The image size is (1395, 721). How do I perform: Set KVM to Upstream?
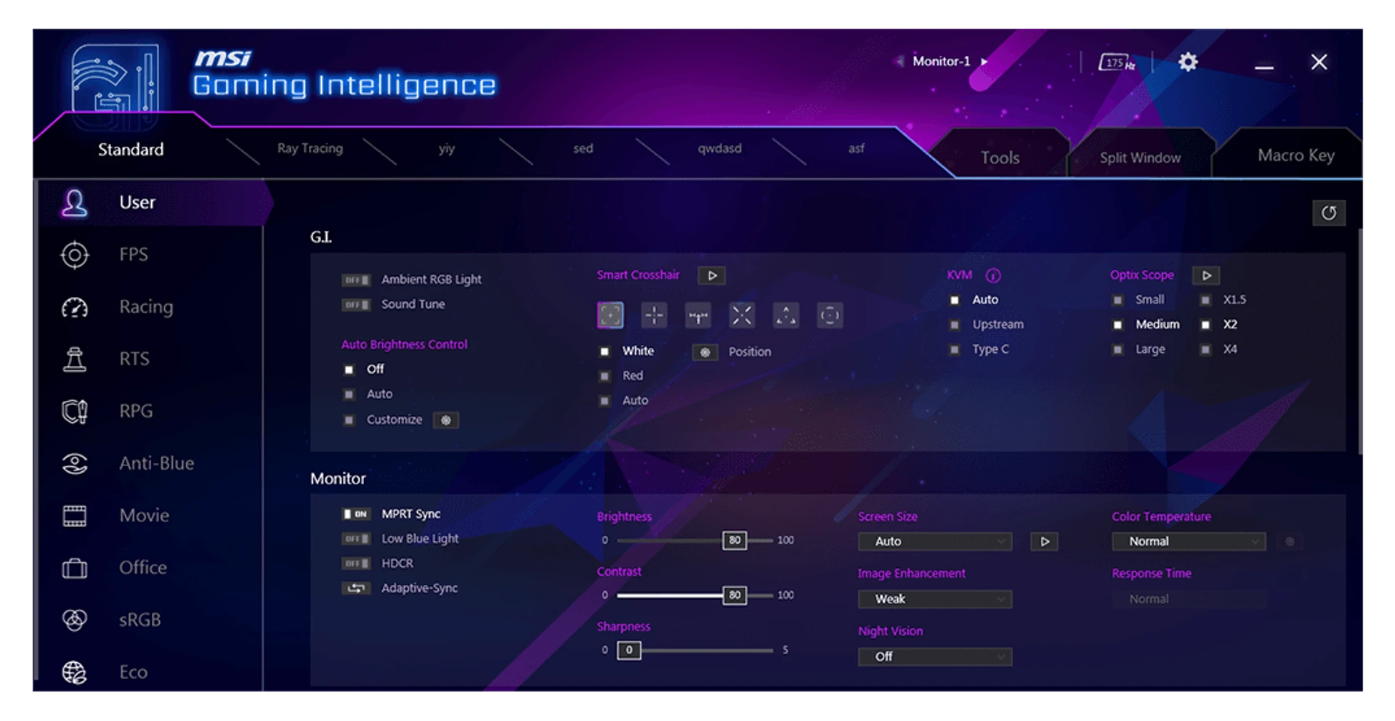955,325
